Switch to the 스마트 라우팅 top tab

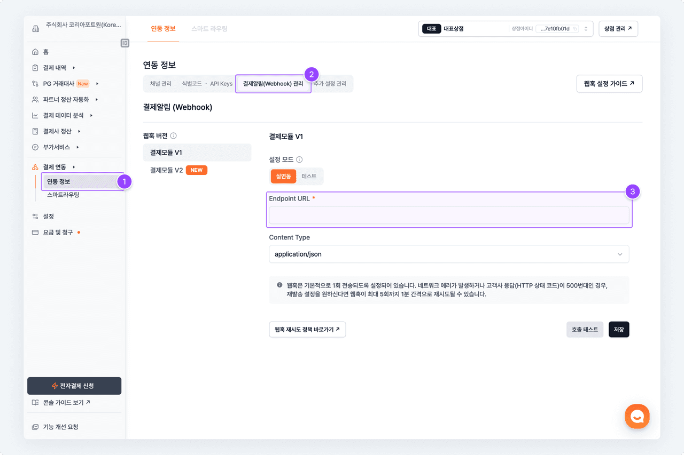click(209, 29)
